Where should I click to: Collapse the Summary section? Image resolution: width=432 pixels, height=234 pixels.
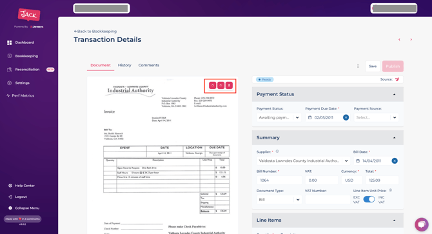pyautogui.click(x=394, y=138)
